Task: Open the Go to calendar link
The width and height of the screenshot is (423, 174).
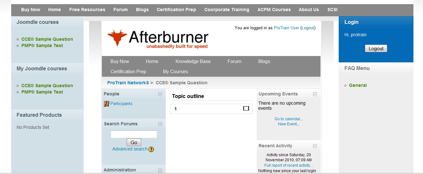Action: pyautogui.click(x=287, y=119)
